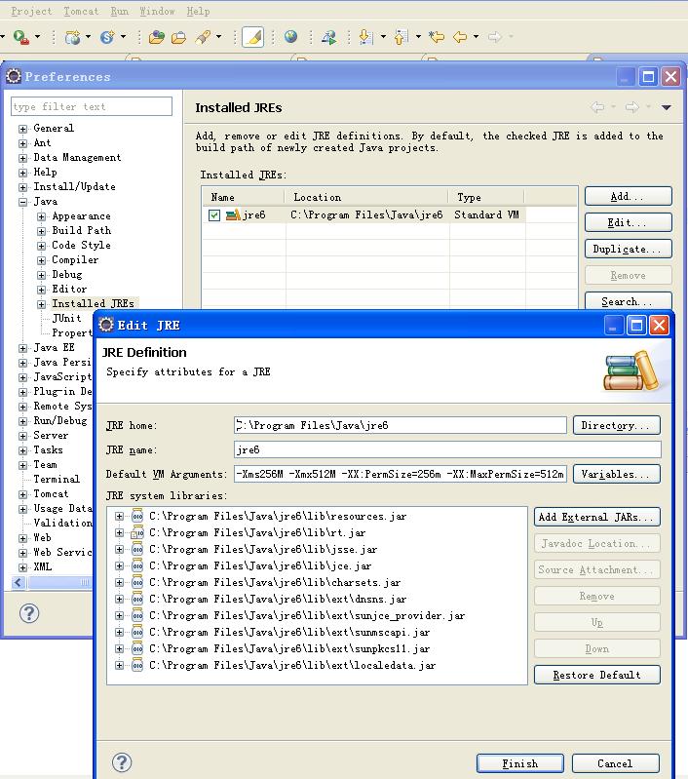Click the type filter text field
688x779 pixels.
(x=92, y=106)
